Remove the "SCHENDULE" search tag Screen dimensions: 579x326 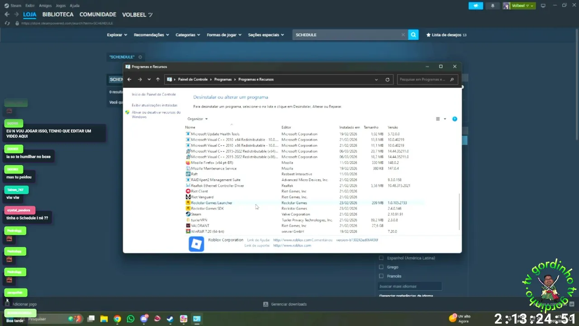coord(140,57)
